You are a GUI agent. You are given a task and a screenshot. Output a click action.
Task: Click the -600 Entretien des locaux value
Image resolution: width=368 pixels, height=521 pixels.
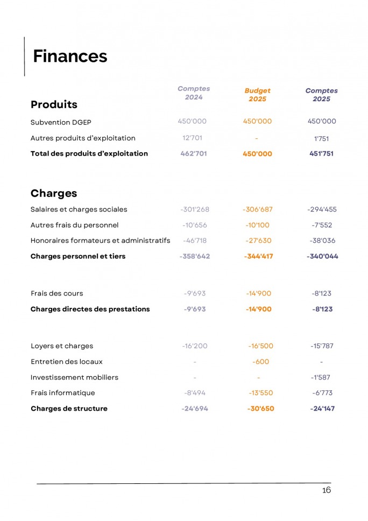(x=261, y=362)
